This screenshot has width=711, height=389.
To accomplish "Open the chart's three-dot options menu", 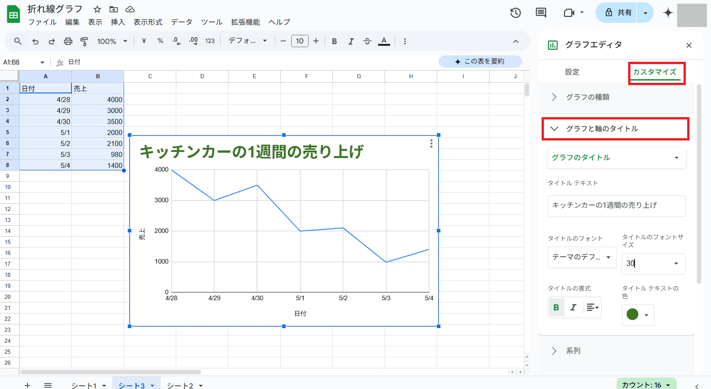I will pos(431,144).
